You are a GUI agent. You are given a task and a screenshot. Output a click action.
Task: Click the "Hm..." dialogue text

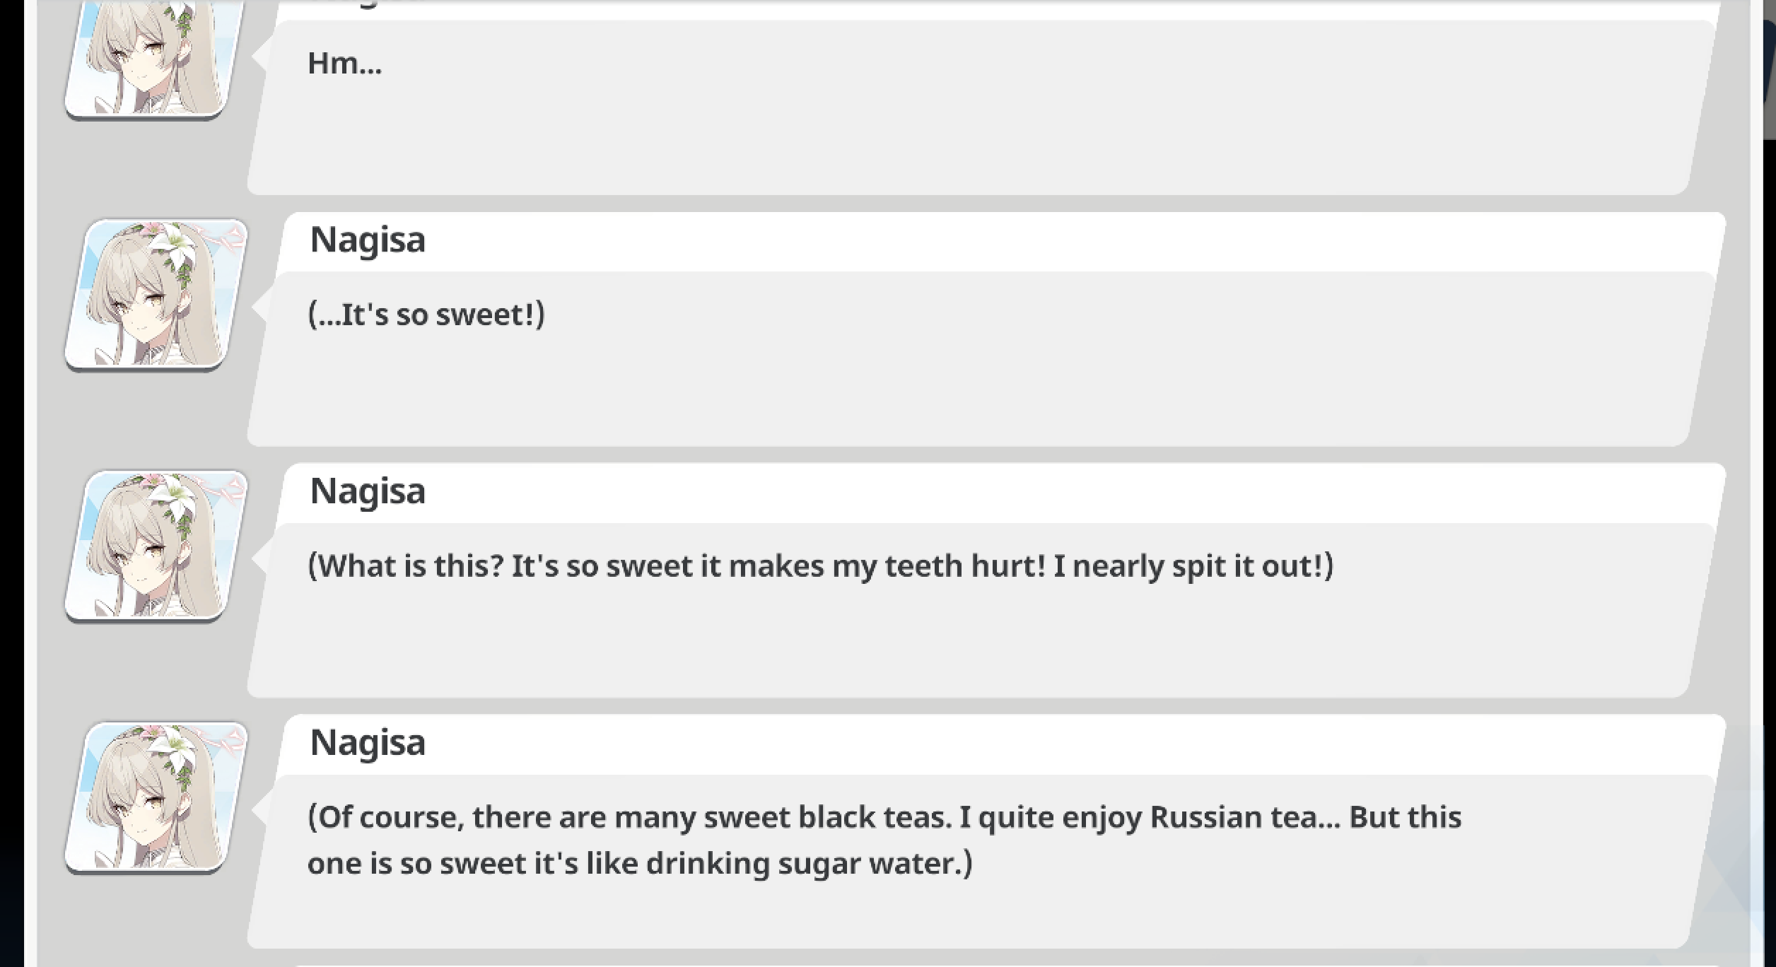pos(344,63)
